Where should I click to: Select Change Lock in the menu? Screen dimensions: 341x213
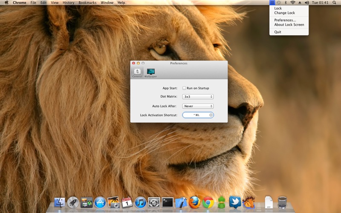(x=284, y=13)
